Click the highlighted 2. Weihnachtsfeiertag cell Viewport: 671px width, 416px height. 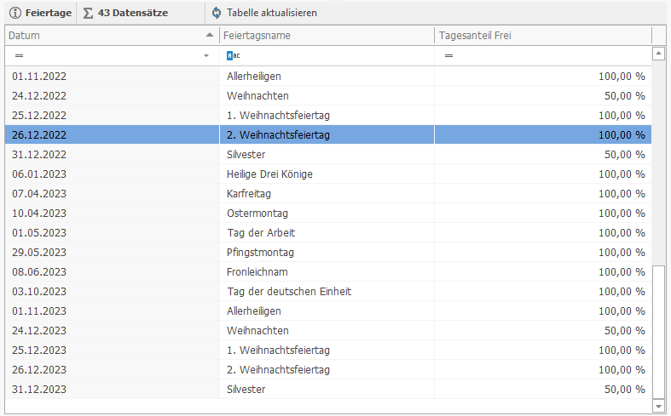click(x=327, y=135)
